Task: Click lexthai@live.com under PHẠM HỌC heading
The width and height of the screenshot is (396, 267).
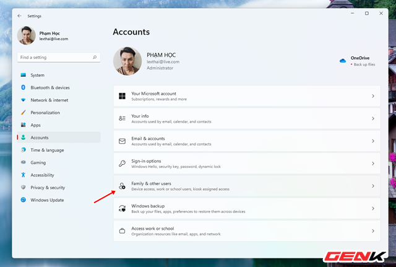Action: coord(163,62)
